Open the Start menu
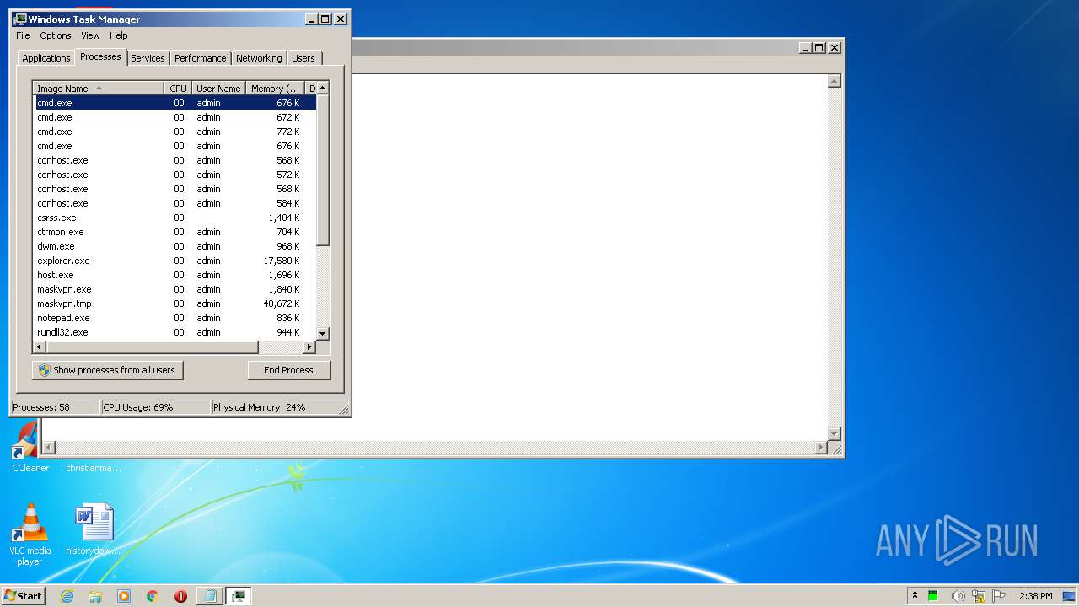The width and height of the screenshot is (1079, 607). [x=23, y=596]
